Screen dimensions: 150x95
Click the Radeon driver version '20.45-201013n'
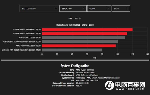coord(82,83)
